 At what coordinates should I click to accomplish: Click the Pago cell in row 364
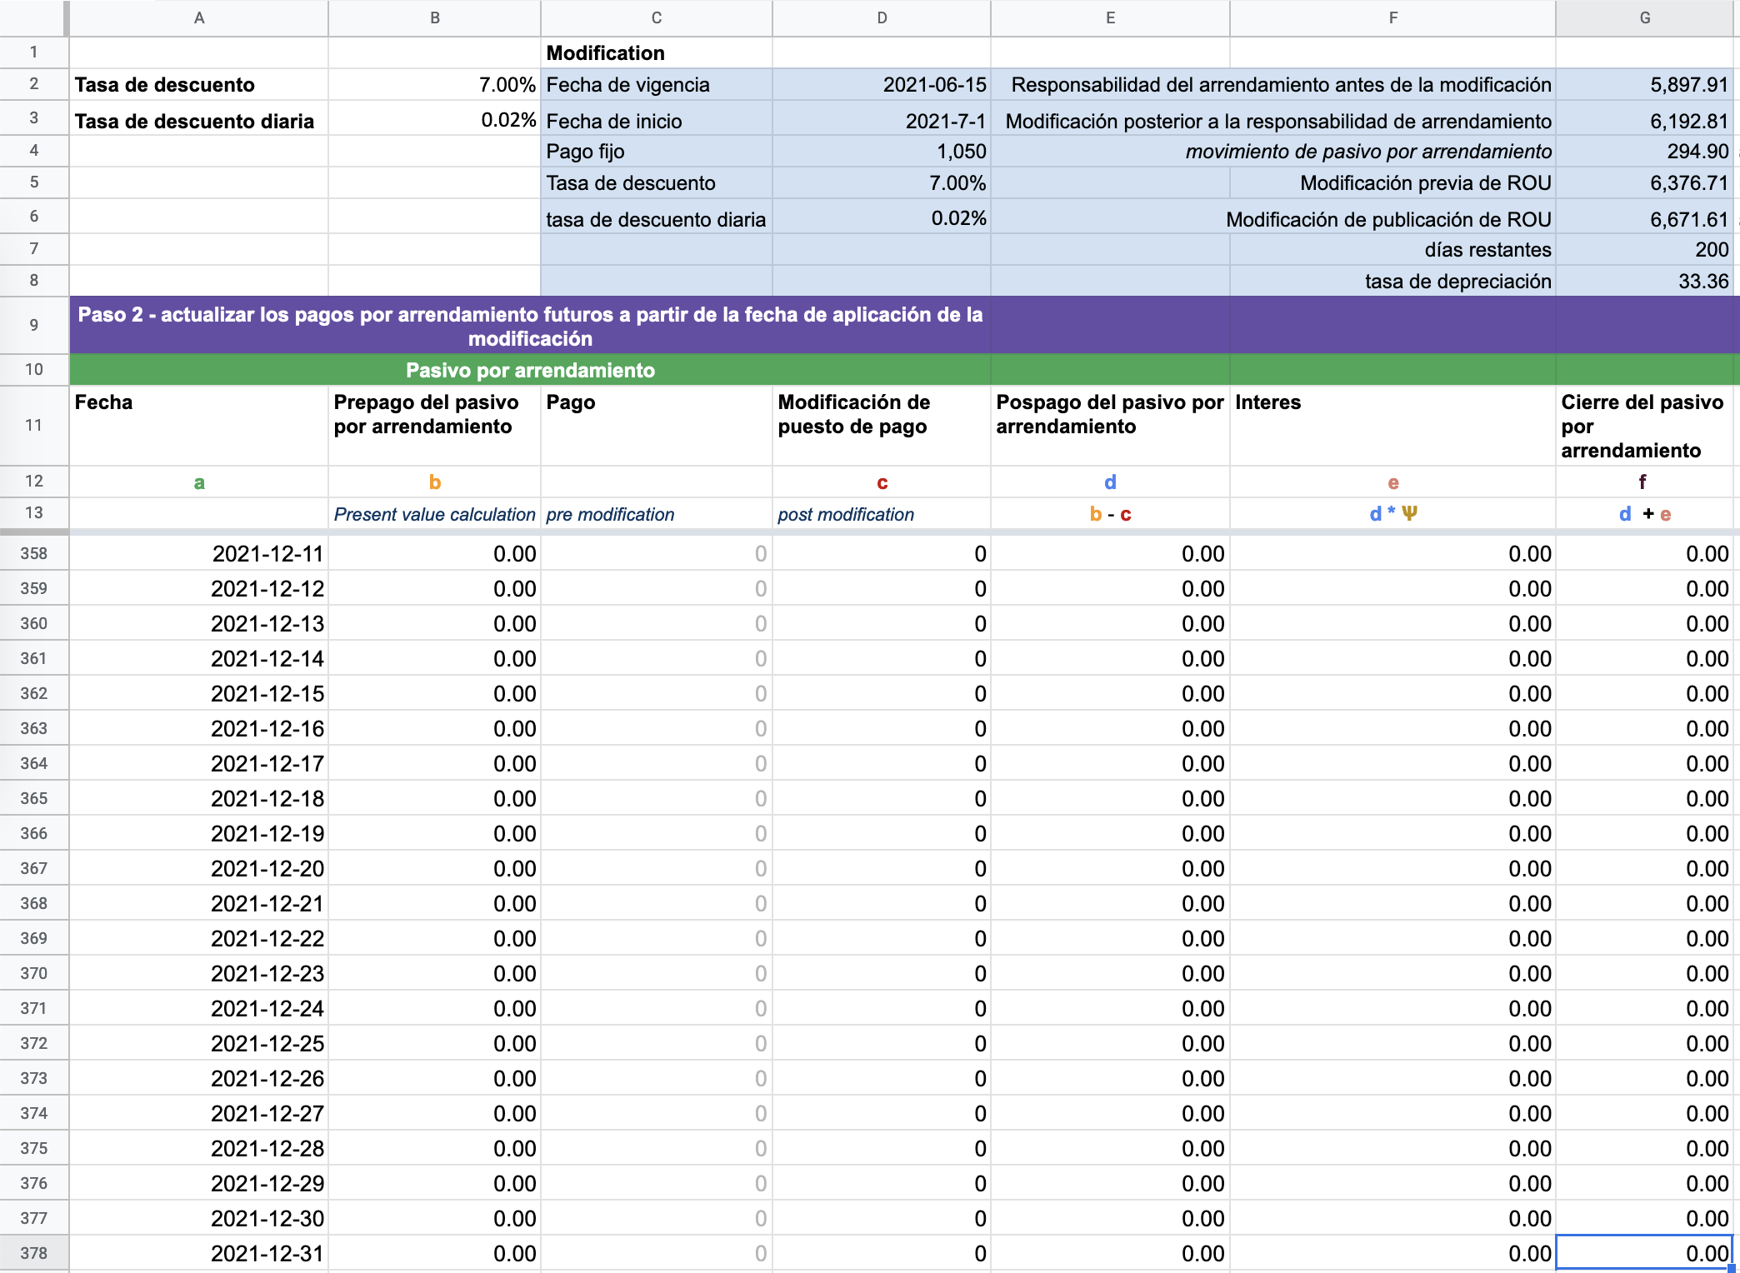pyautogui.click(x=657, y=763)
